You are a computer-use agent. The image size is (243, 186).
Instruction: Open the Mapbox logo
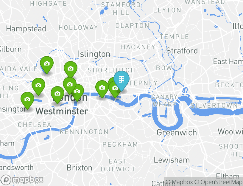[22, 180]
